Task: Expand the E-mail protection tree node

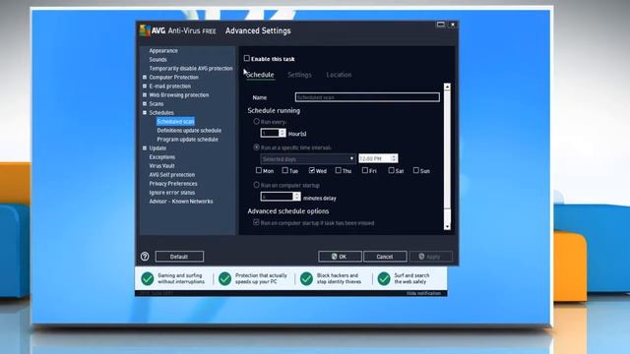Action: [145, 86]
